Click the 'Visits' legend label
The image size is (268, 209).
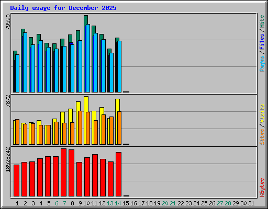point(262,113)
